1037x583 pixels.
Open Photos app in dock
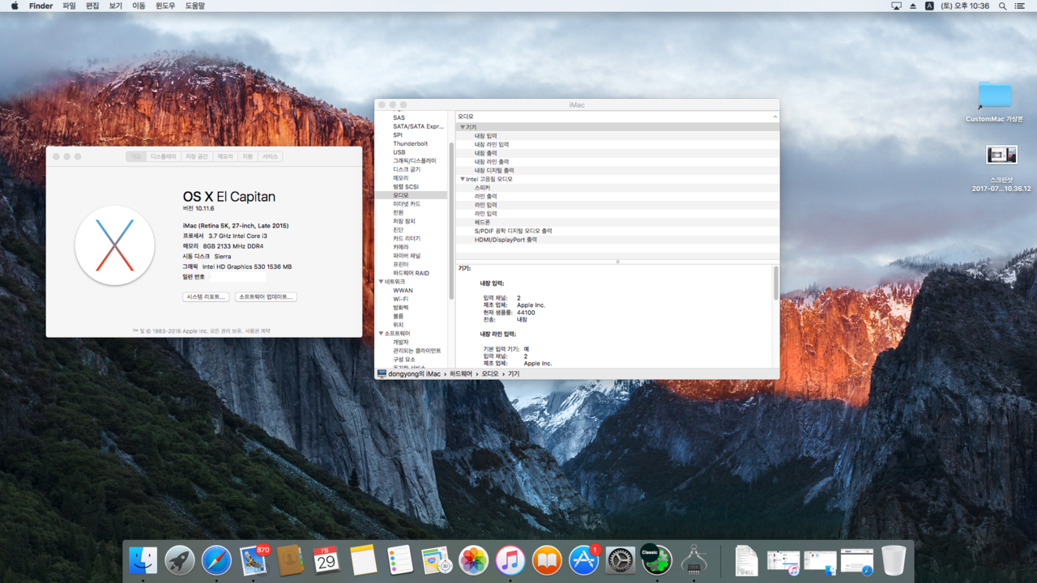473,560
